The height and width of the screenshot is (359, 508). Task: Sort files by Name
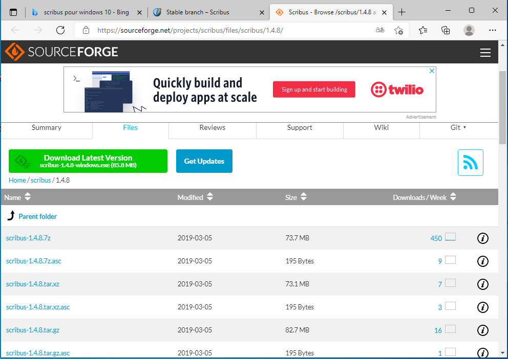tap(17, 197)
